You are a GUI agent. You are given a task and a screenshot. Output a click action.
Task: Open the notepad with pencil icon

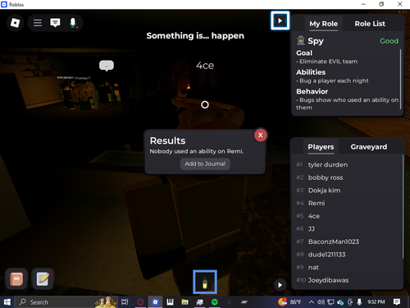[x=43, y=279]
